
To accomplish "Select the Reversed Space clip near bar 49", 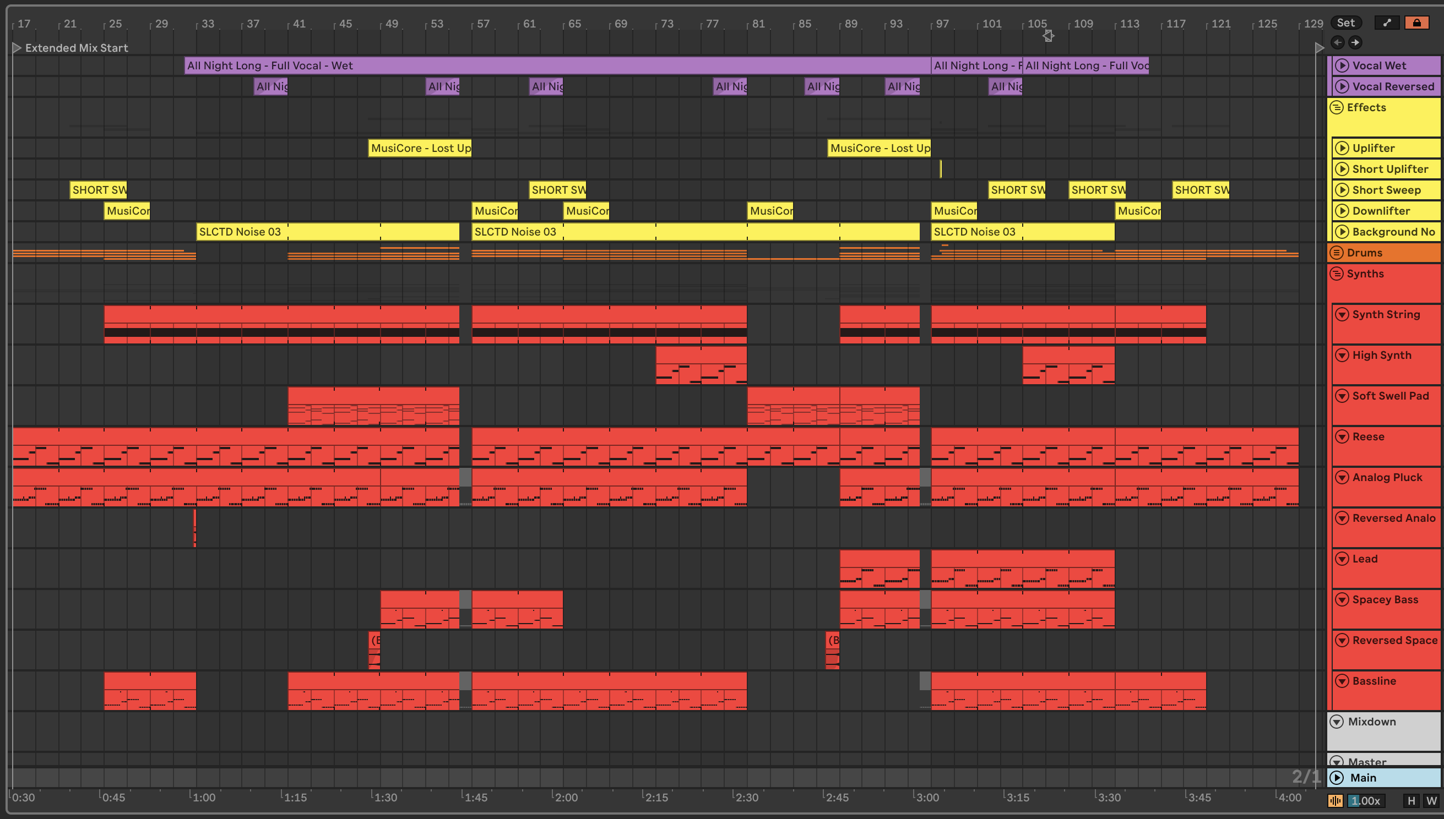I will click(374, 650).
